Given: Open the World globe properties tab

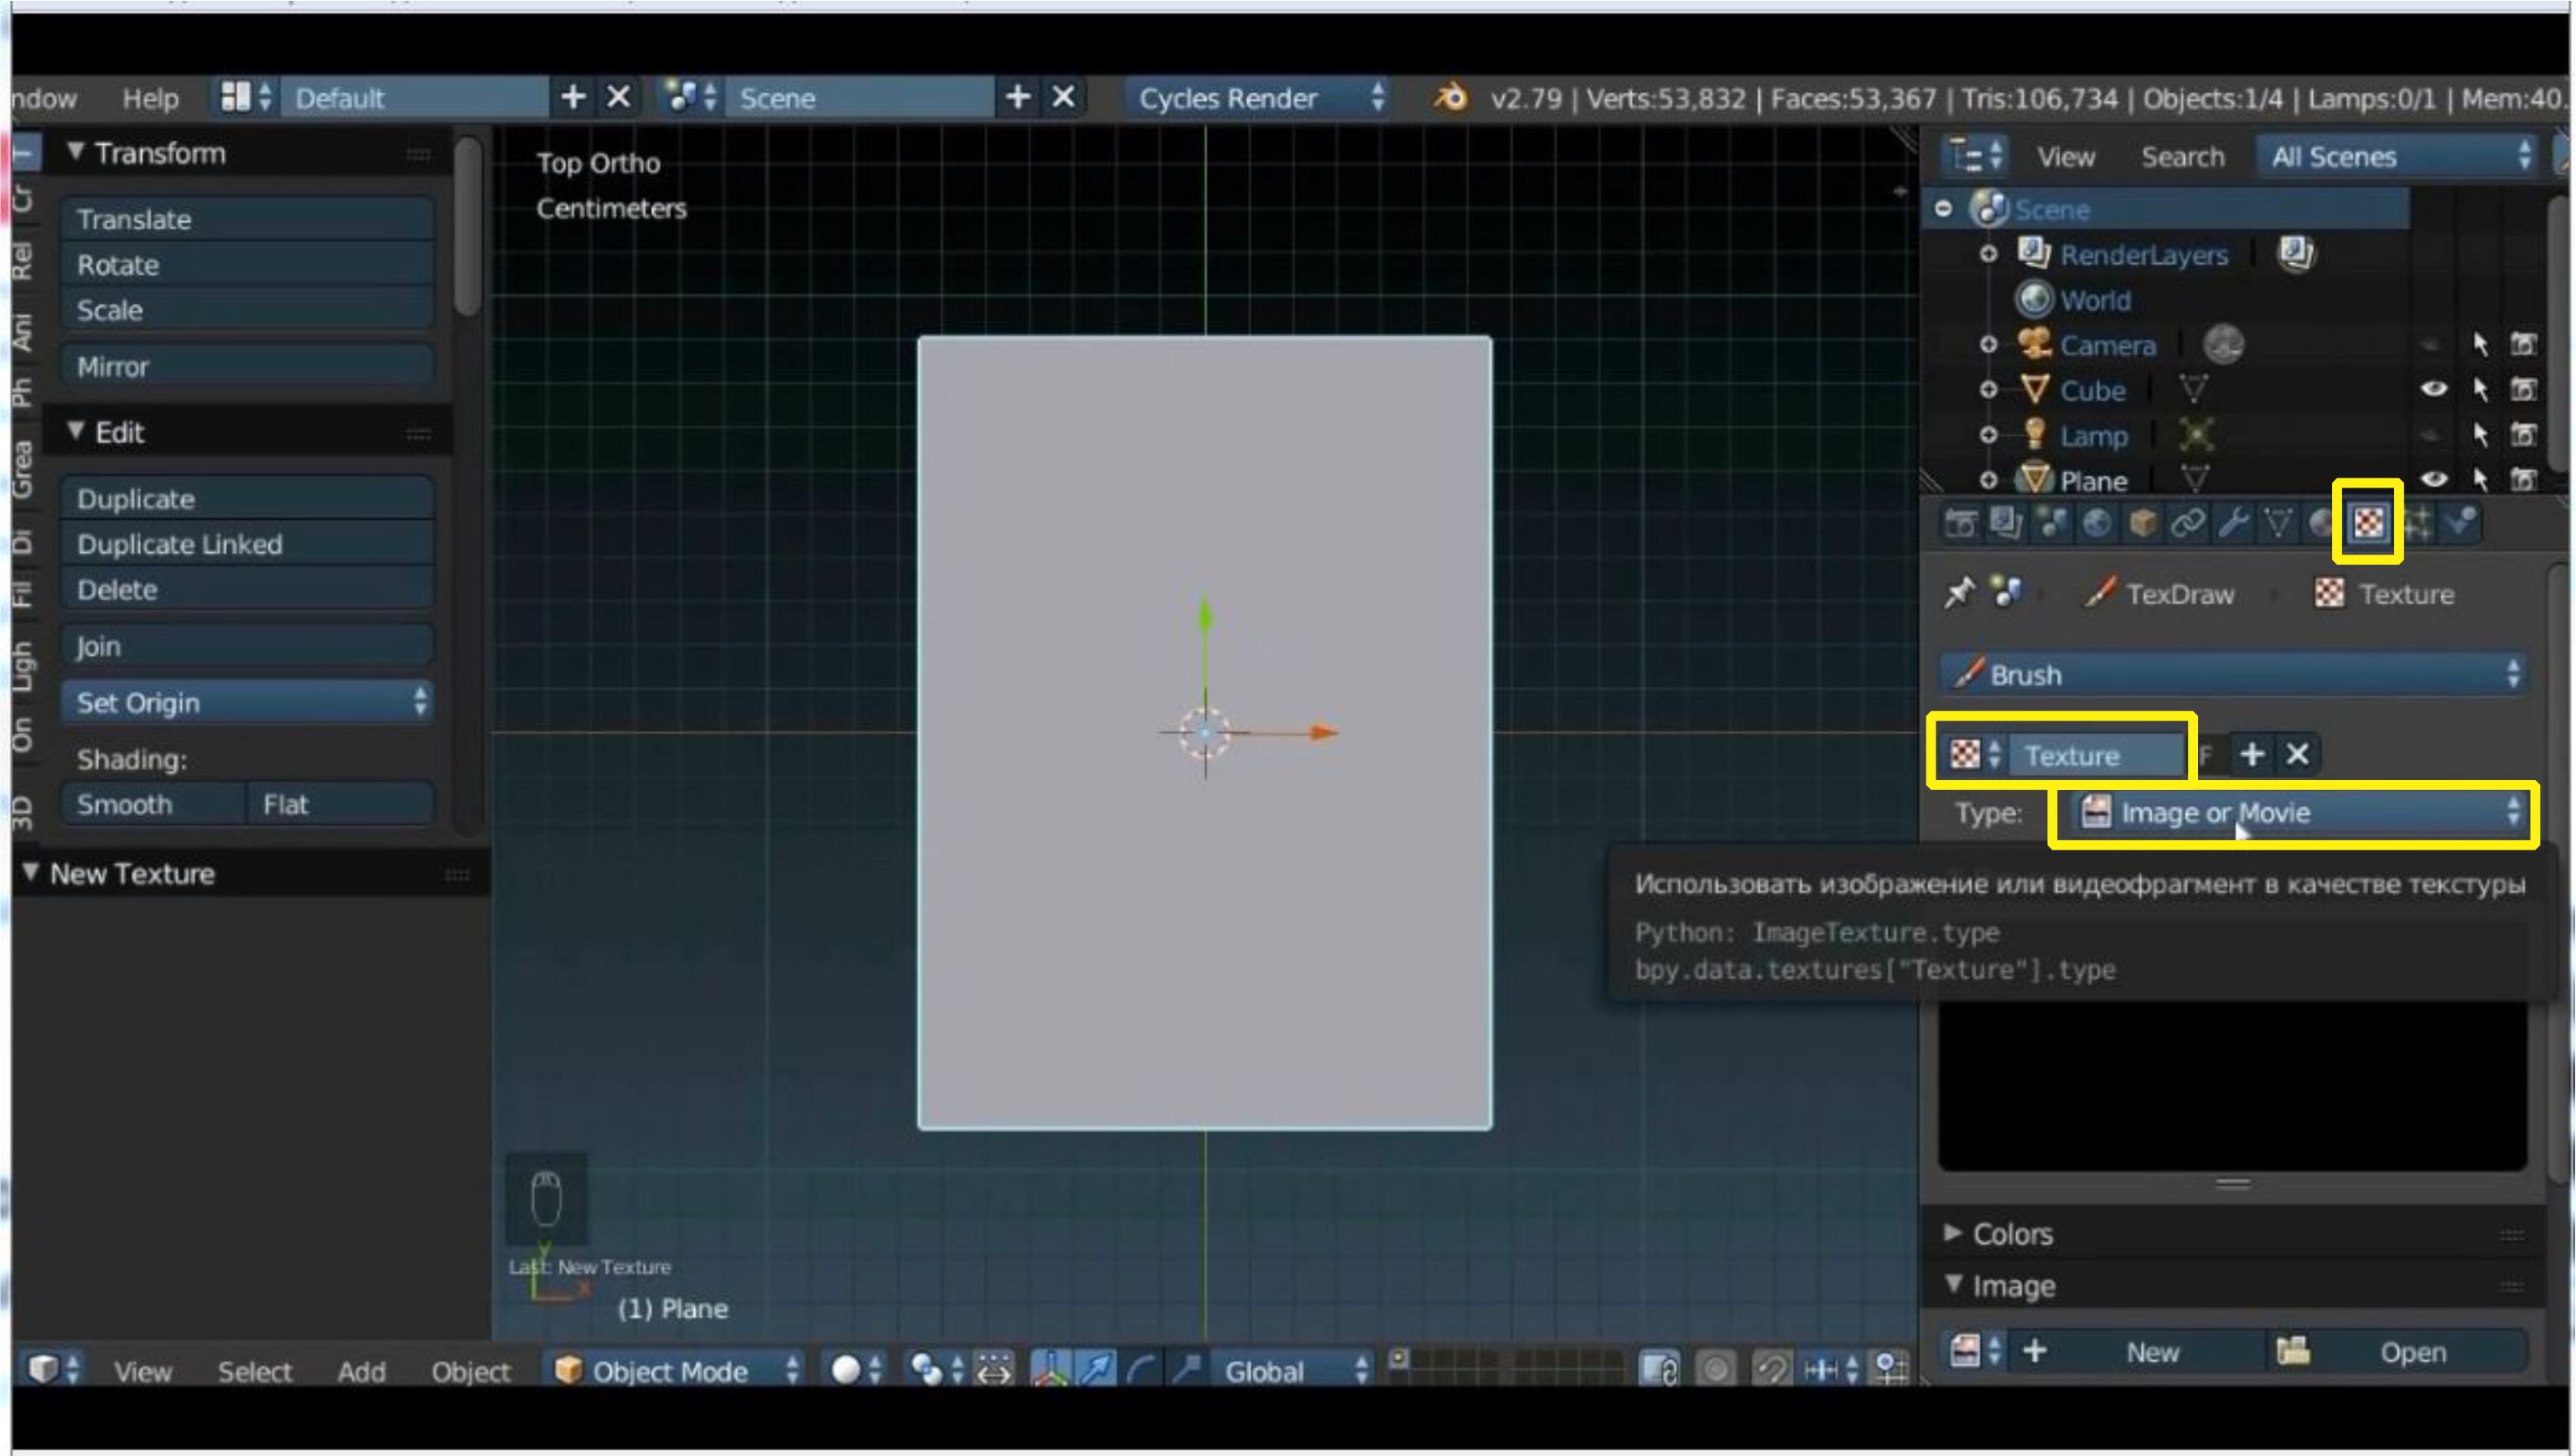Looking at the screenshot, I should tap(2096, 523).
